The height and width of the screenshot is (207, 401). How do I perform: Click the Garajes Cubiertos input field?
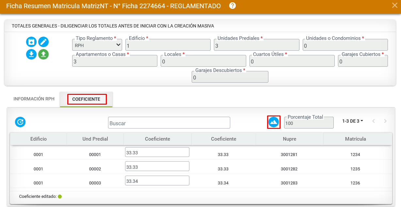[x=363, y=61]
